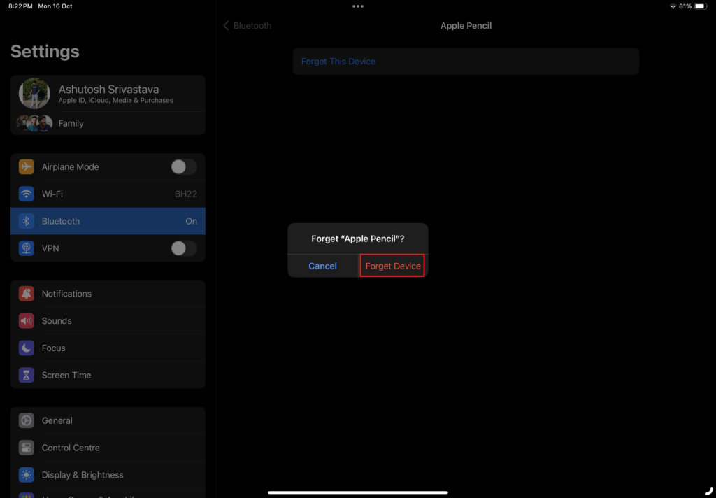Tap the Control Centre label
The height and width of the screenshot is (498, 716).
71,448
